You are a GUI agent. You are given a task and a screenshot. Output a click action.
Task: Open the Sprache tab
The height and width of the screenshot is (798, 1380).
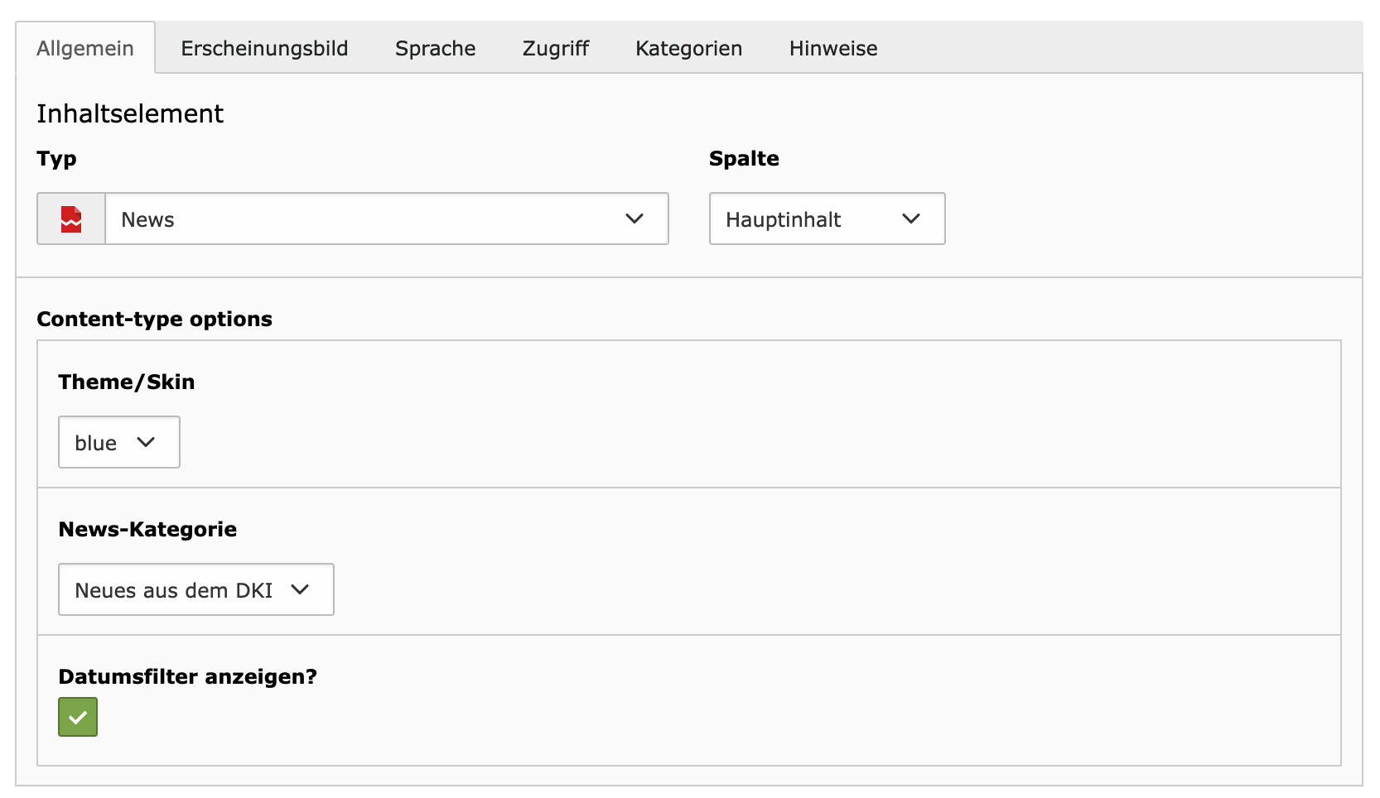pyautogui.click(x=435, y=49)
